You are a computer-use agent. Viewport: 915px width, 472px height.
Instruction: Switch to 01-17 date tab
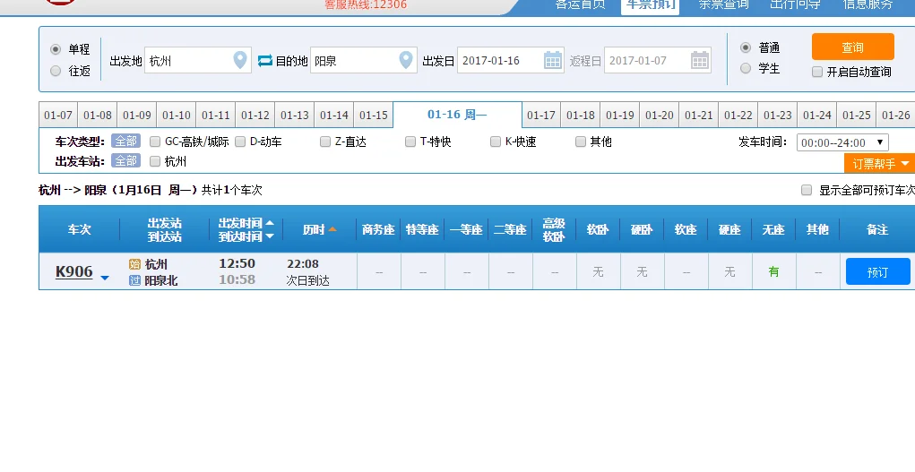(x=541, y=115)
